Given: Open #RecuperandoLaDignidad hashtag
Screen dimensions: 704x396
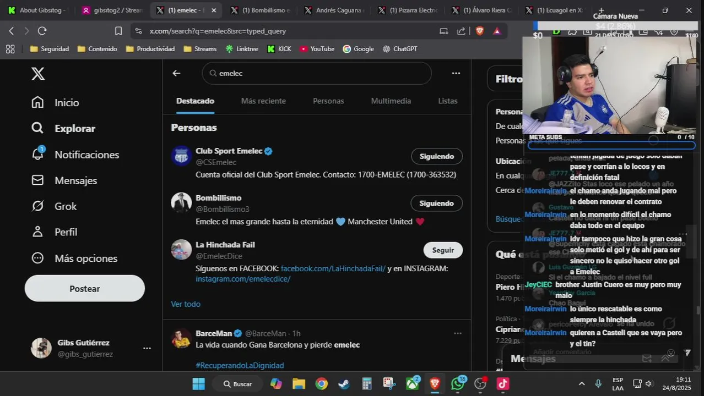Looking at the screenshot, I should click(240, 365).
